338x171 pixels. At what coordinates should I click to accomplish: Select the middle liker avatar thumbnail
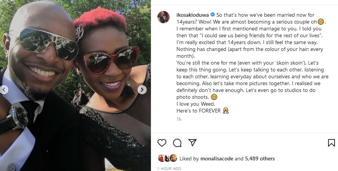(x=167, y=158)
